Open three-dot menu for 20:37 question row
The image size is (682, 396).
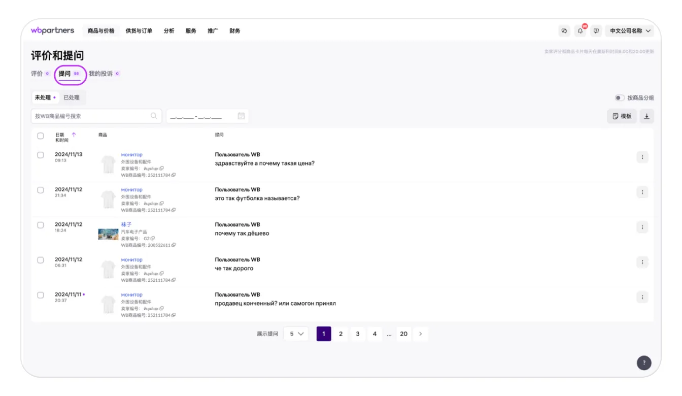tap(642, 298)
